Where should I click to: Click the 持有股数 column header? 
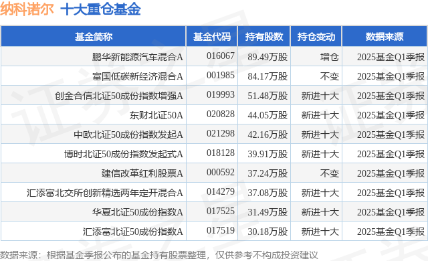click(x=264, y=37)
